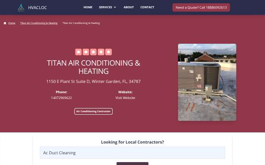Click Looking for Local Contractors heading
This screenshot has height=165, width=265.
pos(132,142)
